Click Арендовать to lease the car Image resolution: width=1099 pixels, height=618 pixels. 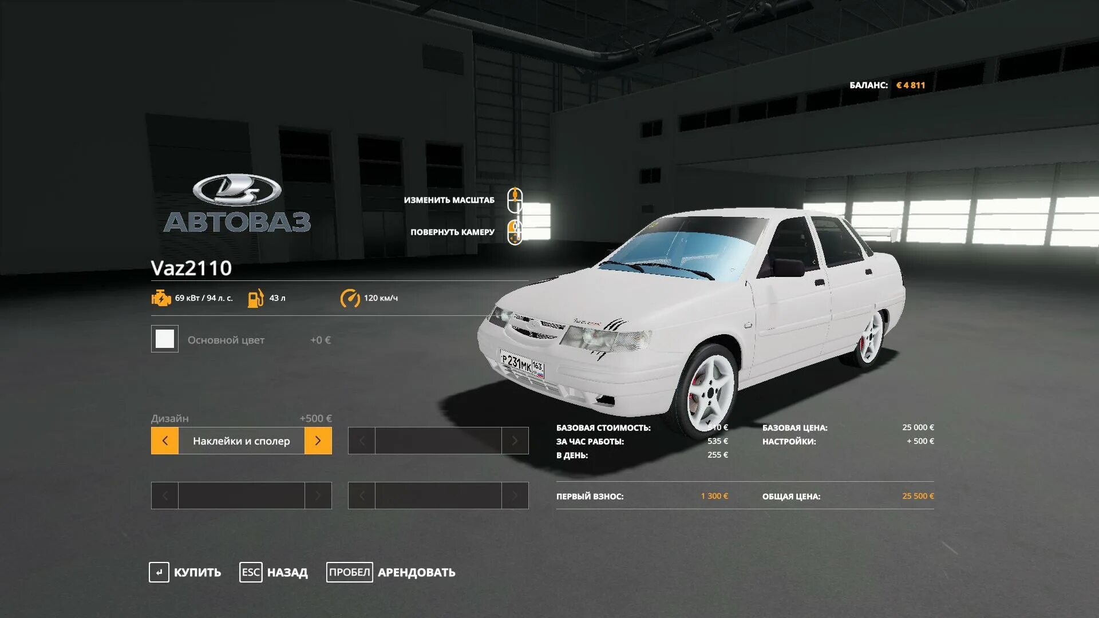(x=392, y=572)
